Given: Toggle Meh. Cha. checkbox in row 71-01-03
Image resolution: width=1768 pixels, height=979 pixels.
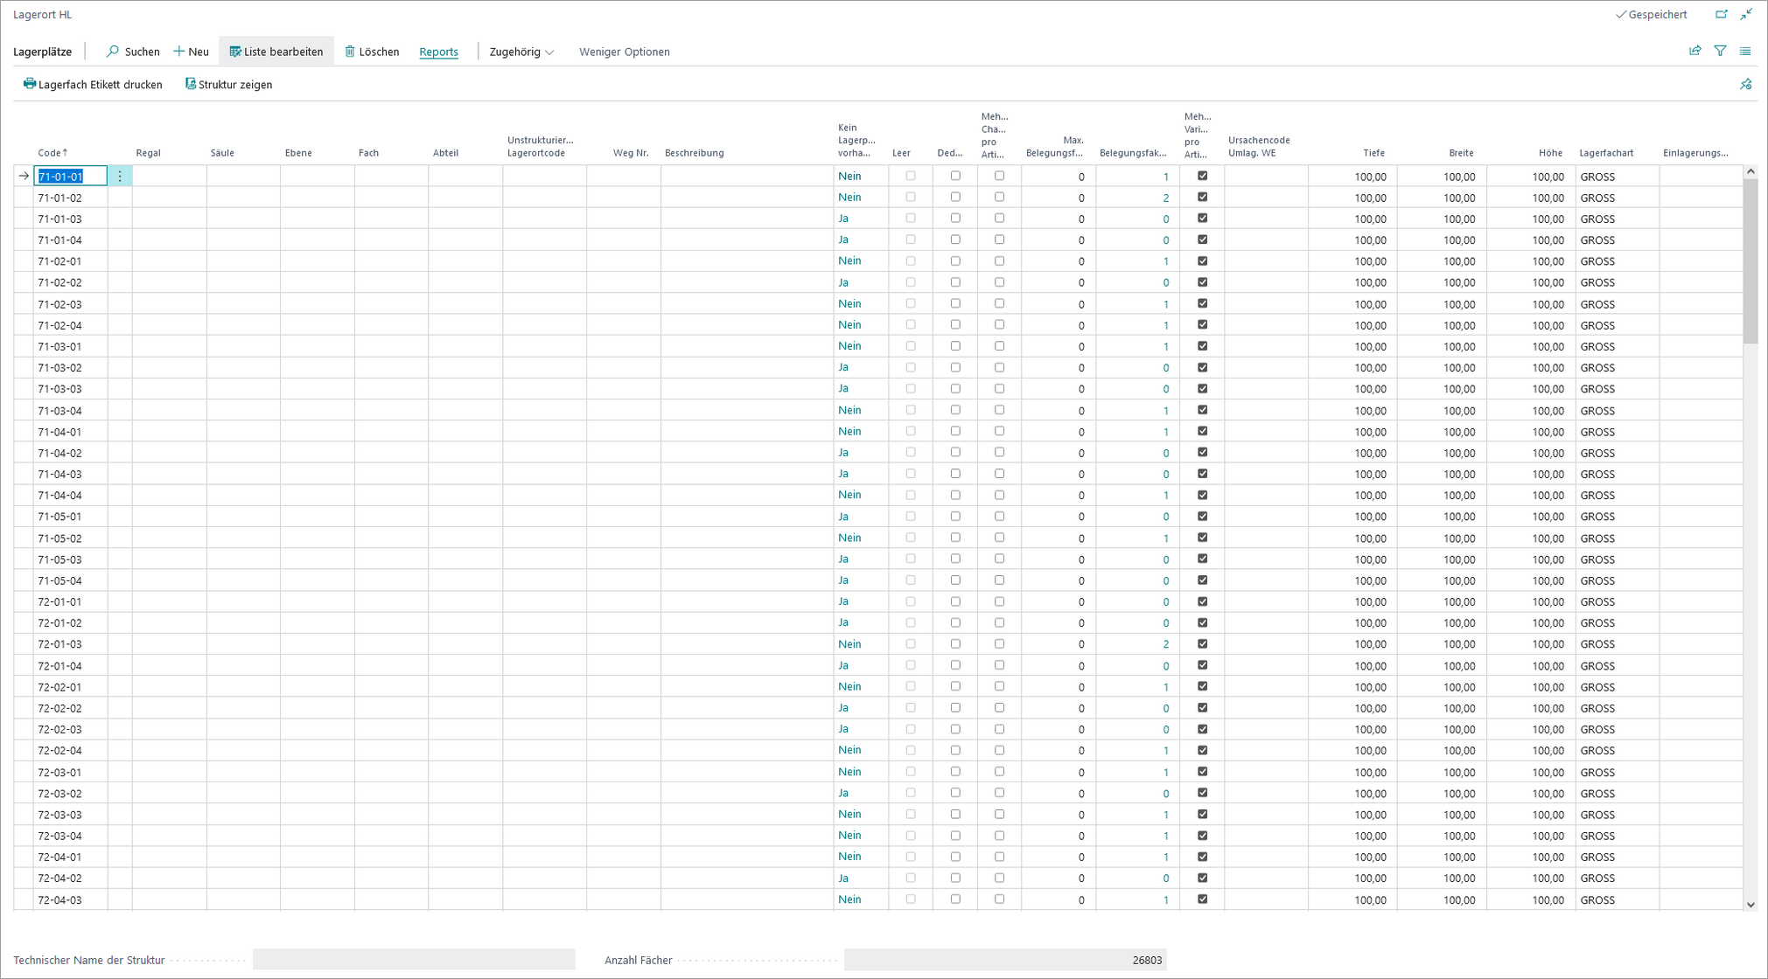Looking at the screenshot, I should 999,219.
